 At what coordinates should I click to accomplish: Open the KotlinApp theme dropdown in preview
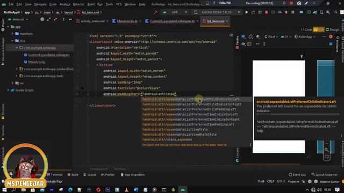click(x=305, y=37)
